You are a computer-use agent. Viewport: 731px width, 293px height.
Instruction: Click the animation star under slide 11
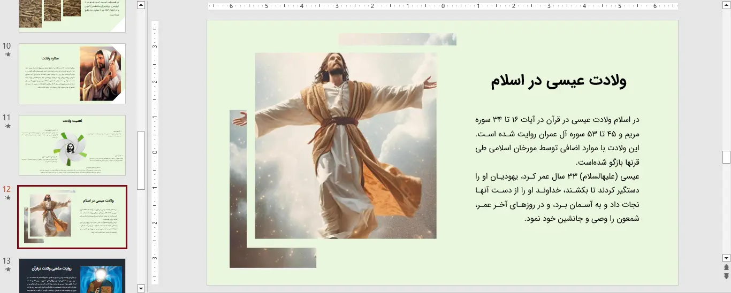[7, 126]
